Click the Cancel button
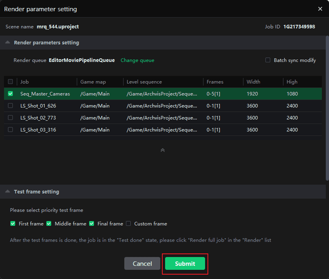The height and width of the screenshot is (279, 329). pos(142,263)
